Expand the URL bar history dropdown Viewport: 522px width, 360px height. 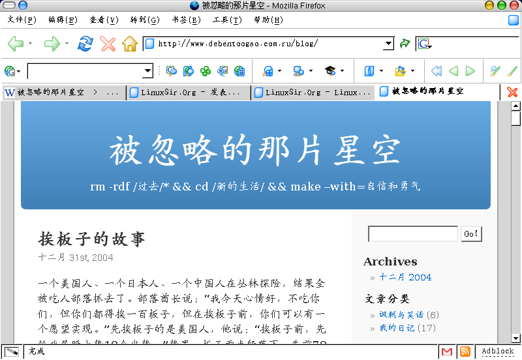click(388, 44)
